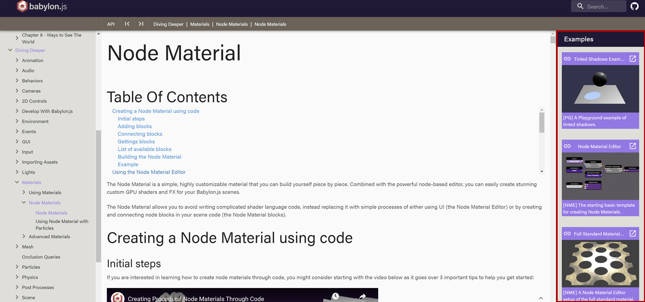Viewport: 645px width, 302px height.
Task: Click the table of contents scrollbar thumb
Action: 542,122
